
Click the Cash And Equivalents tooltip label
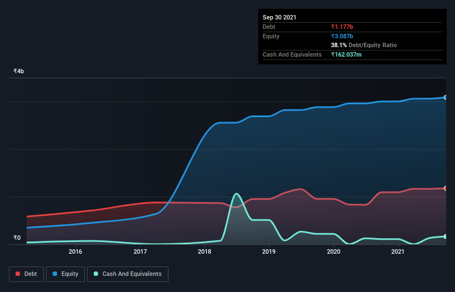(292, 54)
